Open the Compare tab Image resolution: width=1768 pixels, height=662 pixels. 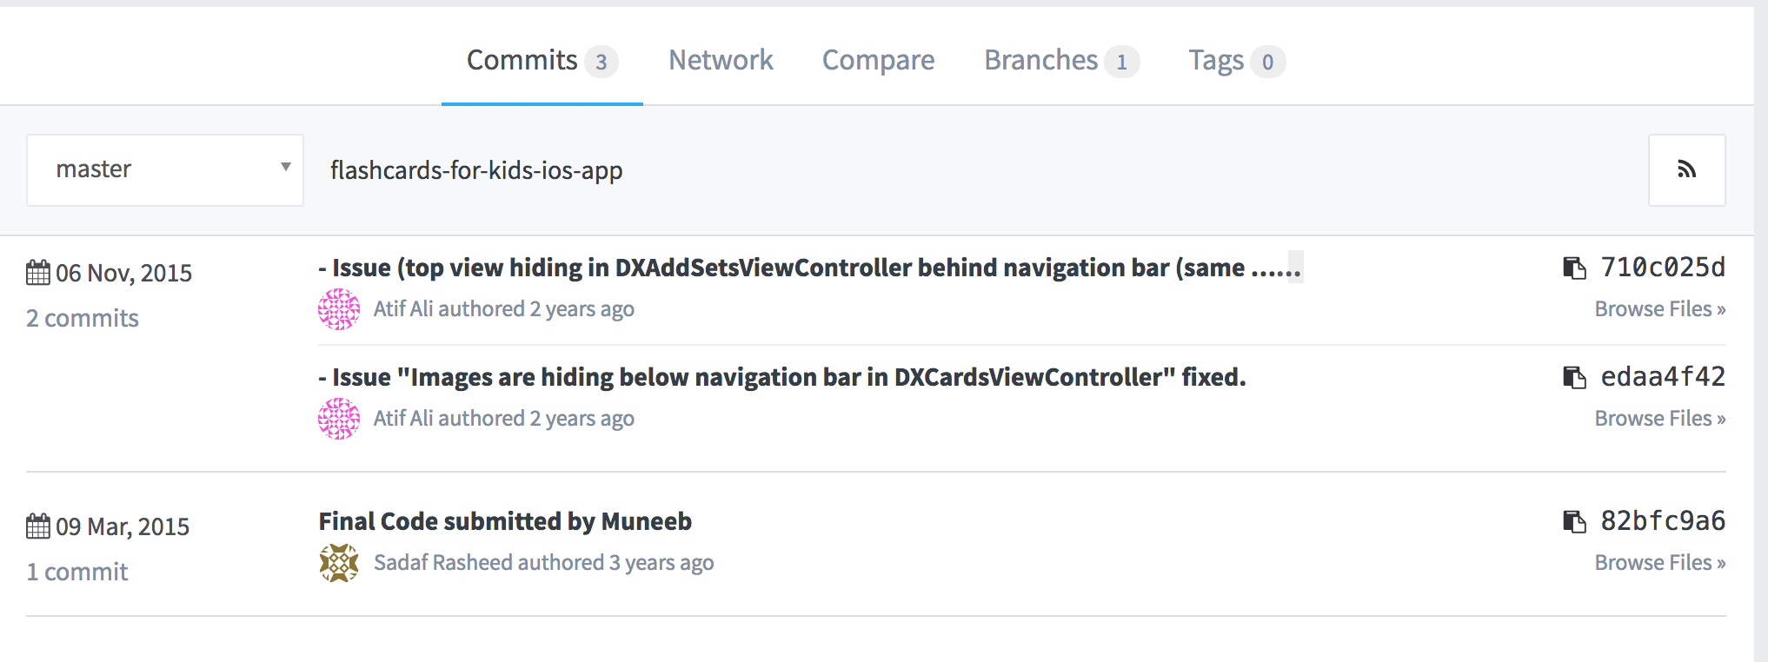[x=879, y=60]
